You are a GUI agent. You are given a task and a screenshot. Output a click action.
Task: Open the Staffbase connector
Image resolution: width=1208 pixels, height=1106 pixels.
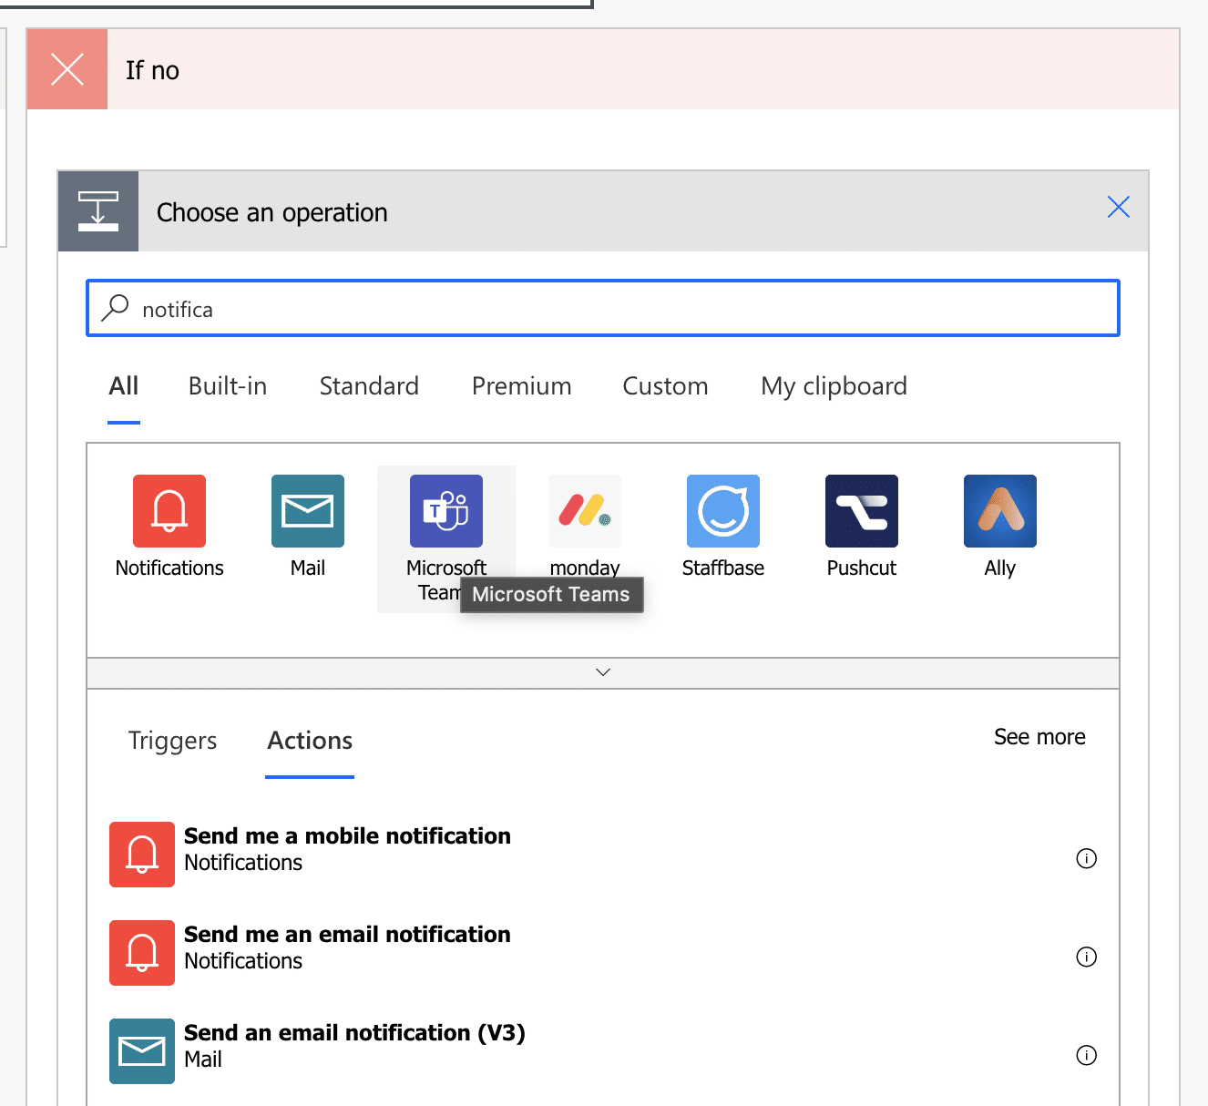[x=723, y=511]
